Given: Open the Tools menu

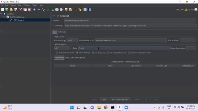Looking at the screenshot, I should pyautogui.click(x=34, y=5).
